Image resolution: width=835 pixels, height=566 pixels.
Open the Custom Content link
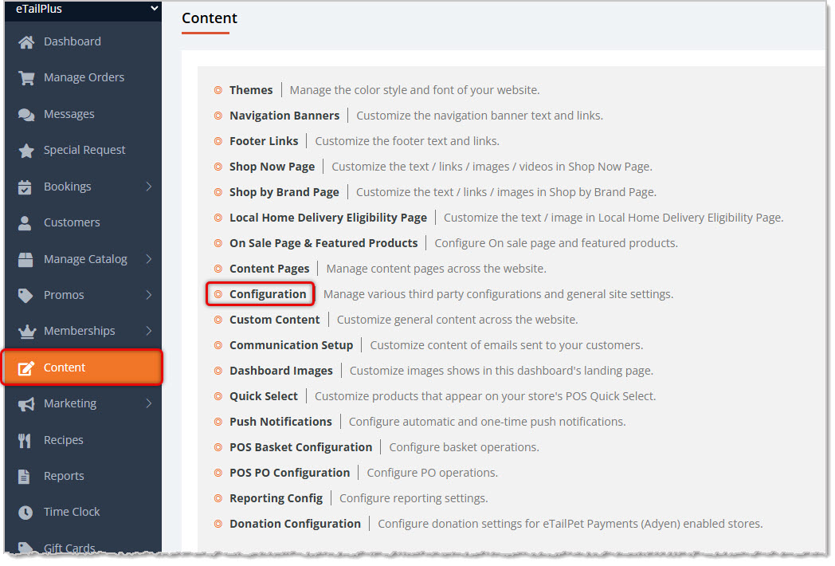(275, 320)
